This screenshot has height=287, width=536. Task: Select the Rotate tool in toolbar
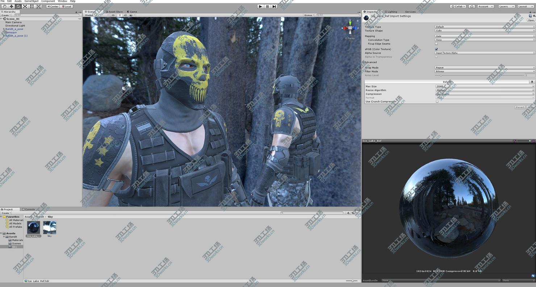tap(18, 6)
